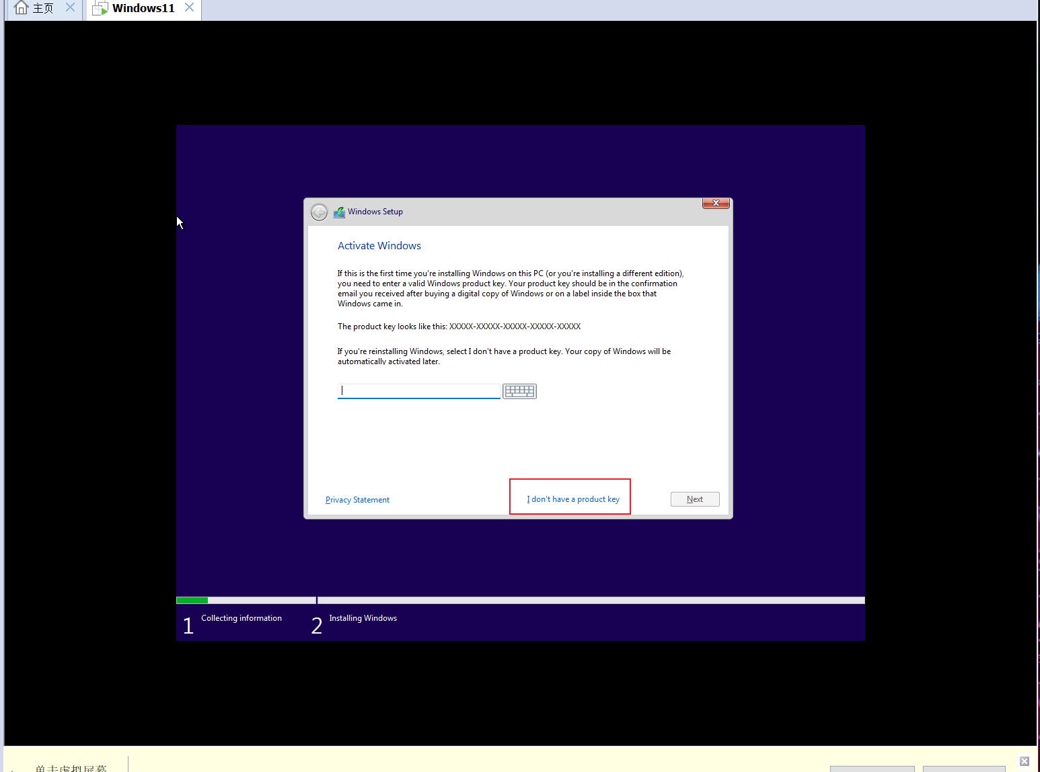Close the Windows11 tab
Viewport: 1040px width, 772px height.
189,7
